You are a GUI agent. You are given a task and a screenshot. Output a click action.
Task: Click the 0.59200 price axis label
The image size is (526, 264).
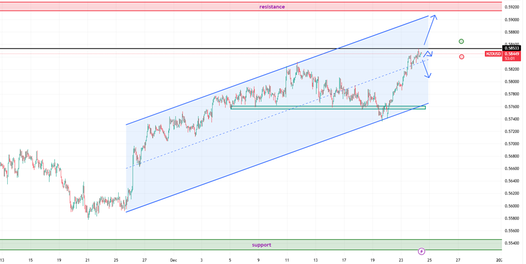point(512,7)
